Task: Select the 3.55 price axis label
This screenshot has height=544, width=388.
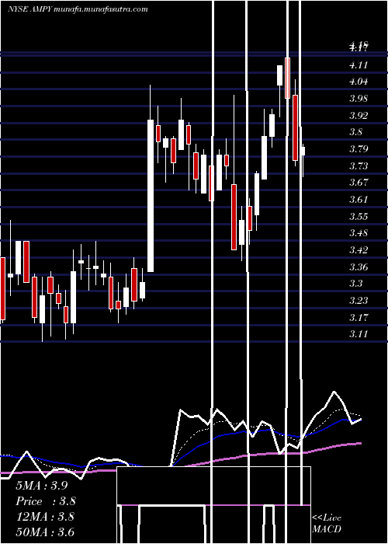Action: (359, 217)
